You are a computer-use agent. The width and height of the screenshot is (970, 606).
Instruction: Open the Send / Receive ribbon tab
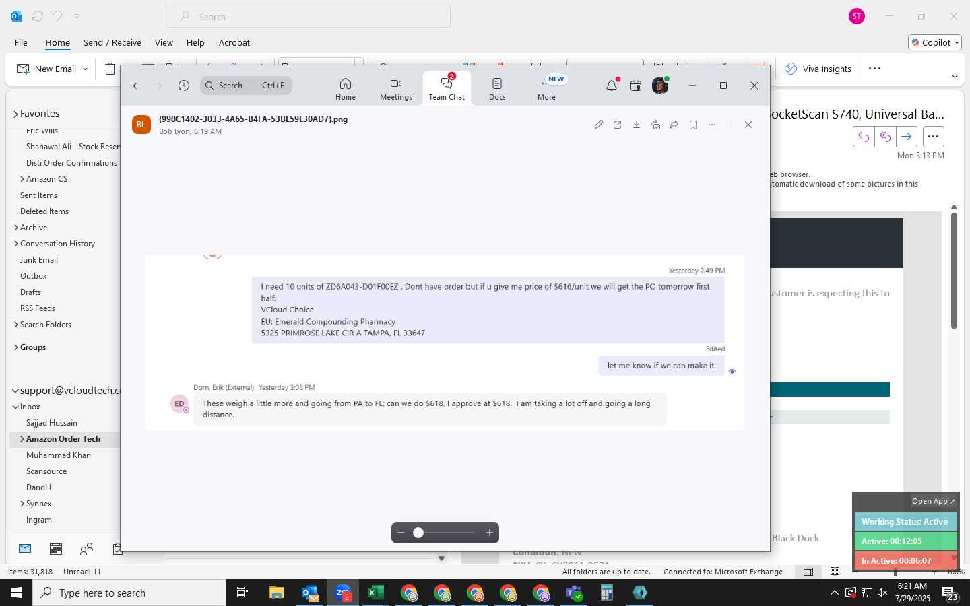(x=112, y=42)
